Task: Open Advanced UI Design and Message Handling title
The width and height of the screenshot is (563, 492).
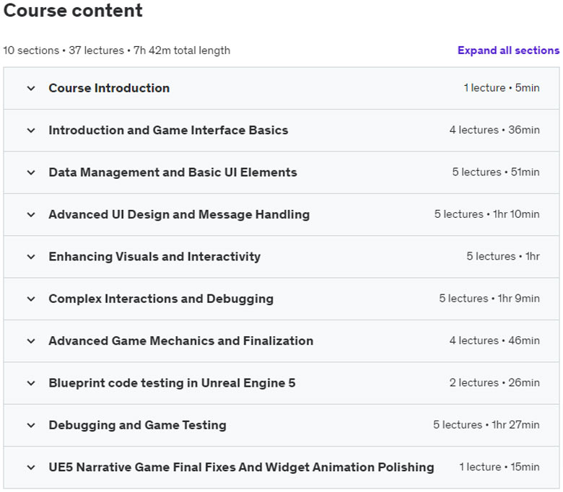Action: (179, 214)
